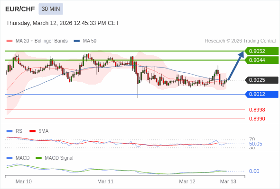This screenshot has height=189, width=280.
Task: Click the black 0.9025 current price label
Action: click(x=261, y=80)
